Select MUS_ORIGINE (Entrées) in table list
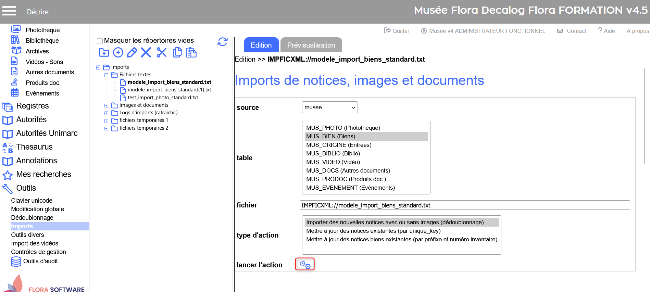Screen dimensions: 650x292 pyautogui.click(x=338, y=145)
